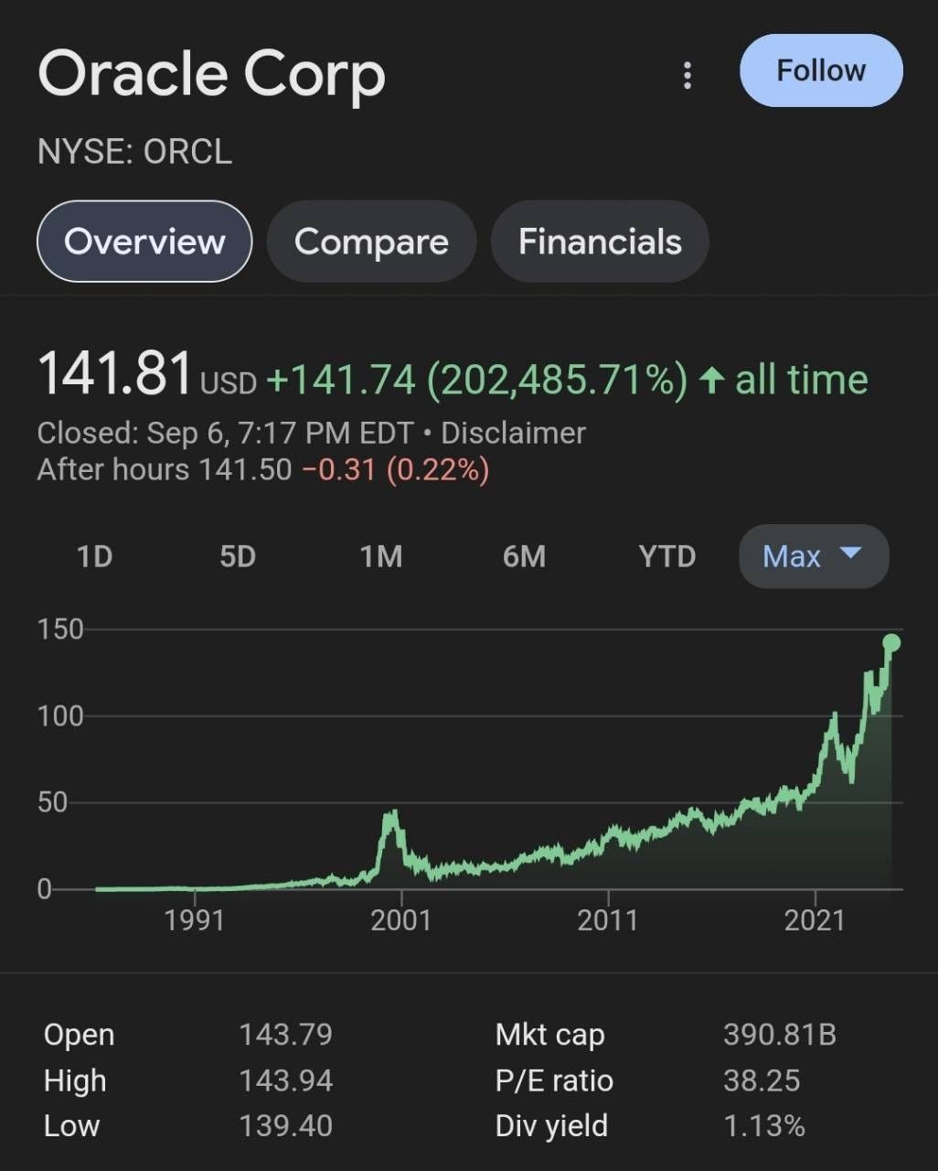Click the Max dropdown arrow

click(x=850, y=553)
